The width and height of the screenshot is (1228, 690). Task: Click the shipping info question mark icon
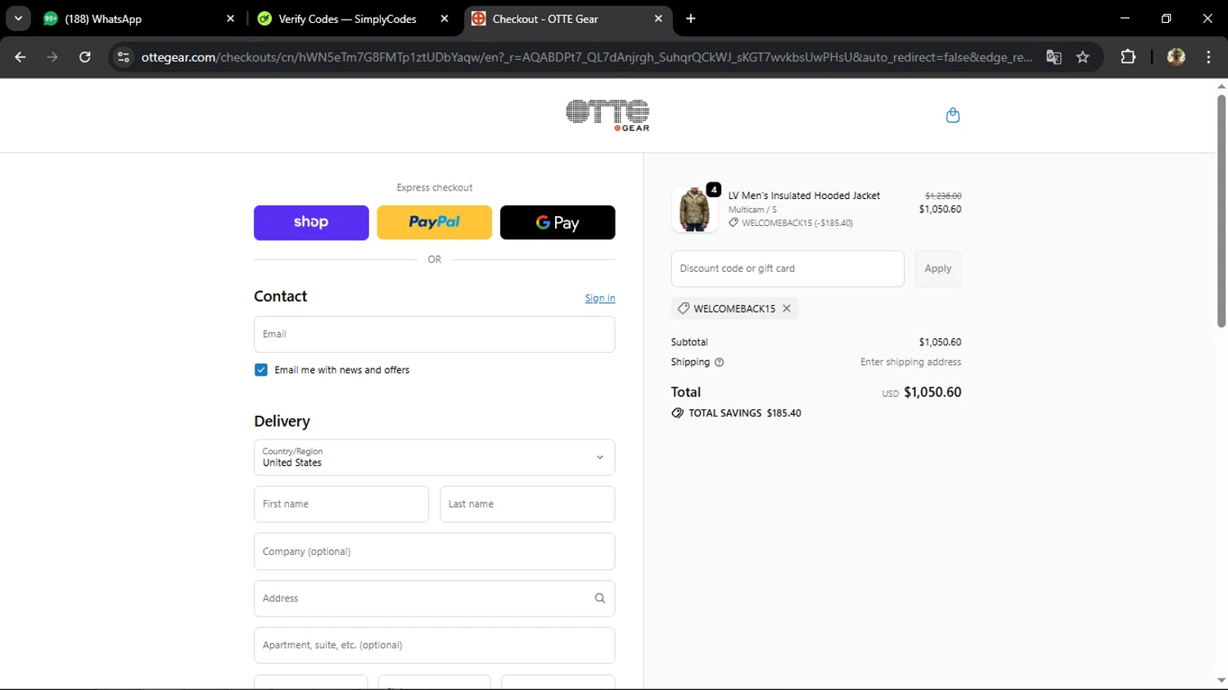(719, 363)
